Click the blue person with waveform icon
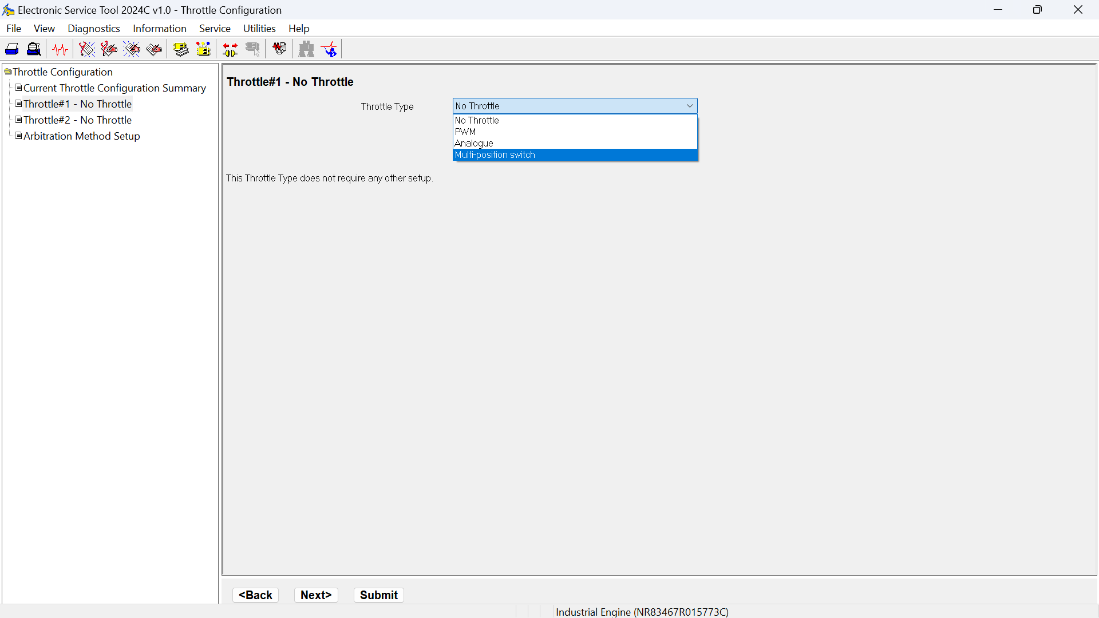 (x=330, y=49)
